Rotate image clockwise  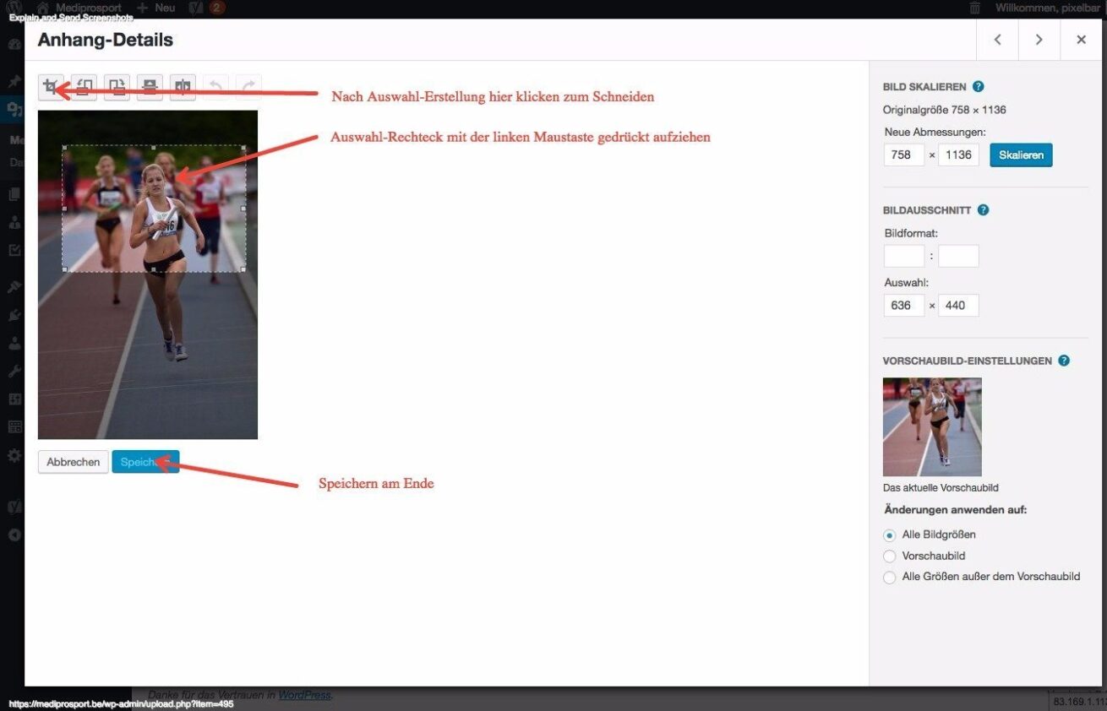pos(117,87)
